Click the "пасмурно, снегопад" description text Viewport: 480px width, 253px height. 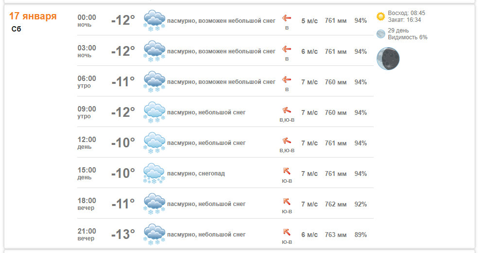click(196, 174)
